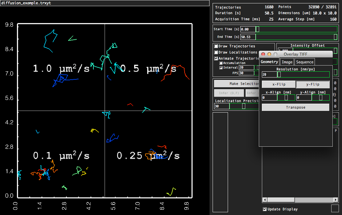Click the FPS value field
Viewport: 342px width, 215px height.
pos(246,73)
